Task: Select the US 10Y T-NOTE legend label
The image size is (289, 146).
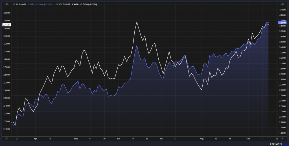Action: tap(63, 5)
